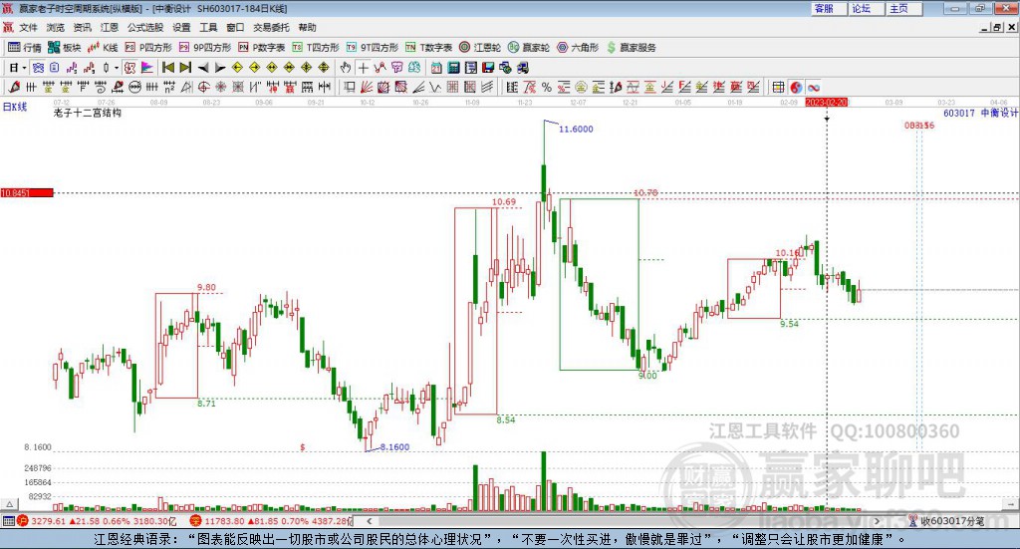Expand volume panel up-arrow button

[9, 504]
